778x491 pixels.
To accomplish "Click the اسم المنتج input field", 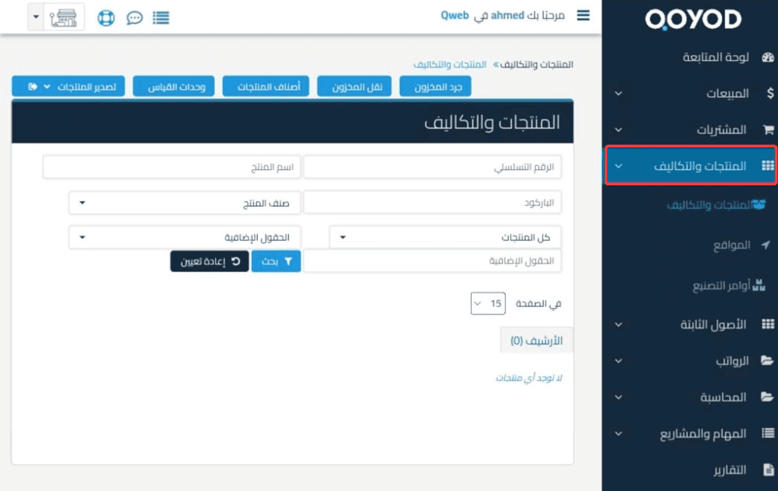I will click(172, 168).
